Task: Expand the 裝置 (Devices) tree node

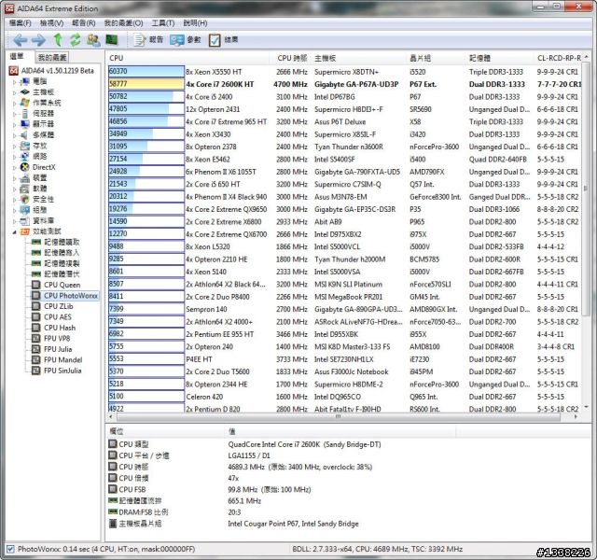Action: point(15,178)
